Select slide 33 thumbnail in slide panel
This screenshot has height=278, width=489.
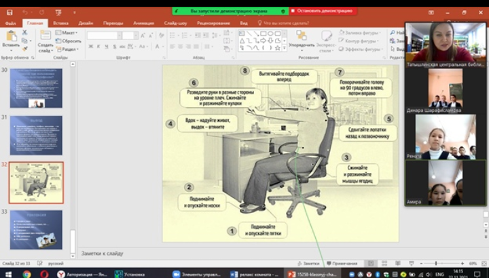36,228
